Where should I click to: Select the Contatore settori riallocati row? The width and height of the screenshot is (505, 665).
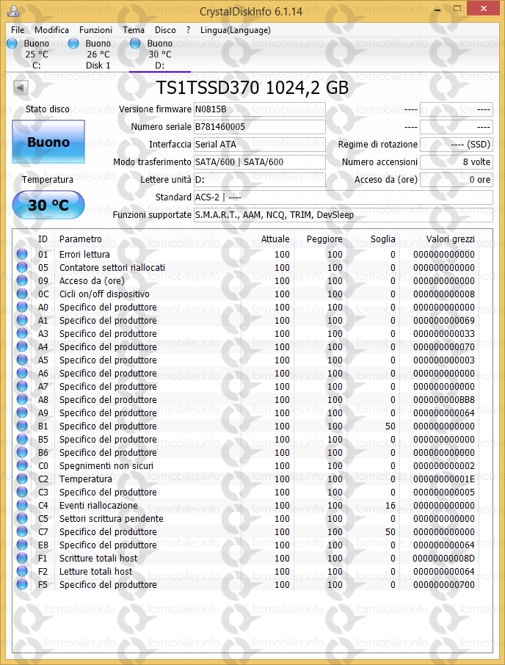(x=112, y=267)
